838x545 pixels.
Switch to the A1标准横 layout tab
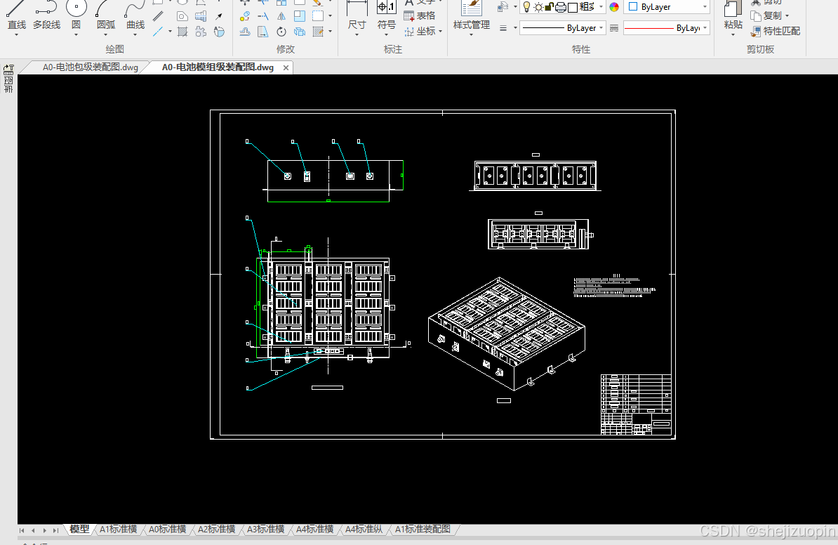click(118, 530)
